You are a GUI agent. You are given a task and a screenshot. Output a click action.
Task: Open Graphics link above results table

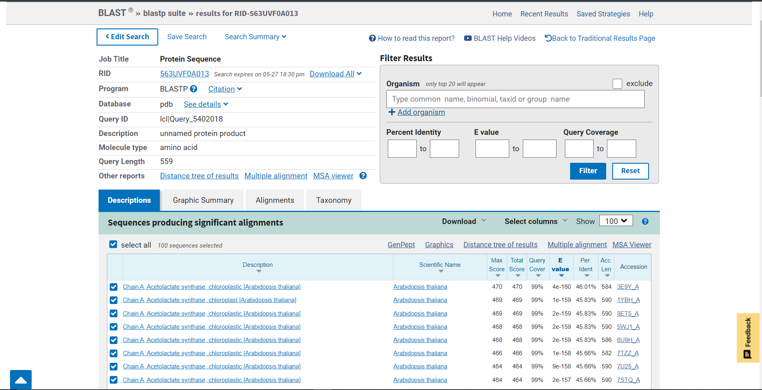click(x=439, y=245)
